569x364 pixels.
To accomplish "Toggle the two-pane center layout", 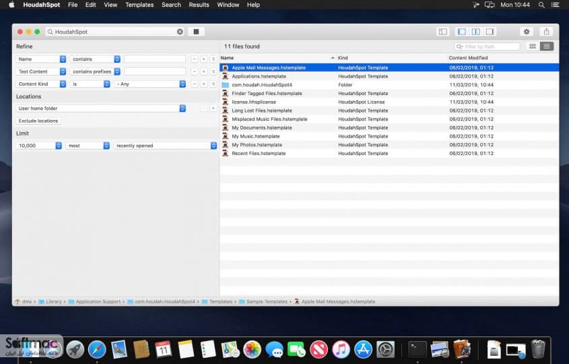I will coord(476,32).
